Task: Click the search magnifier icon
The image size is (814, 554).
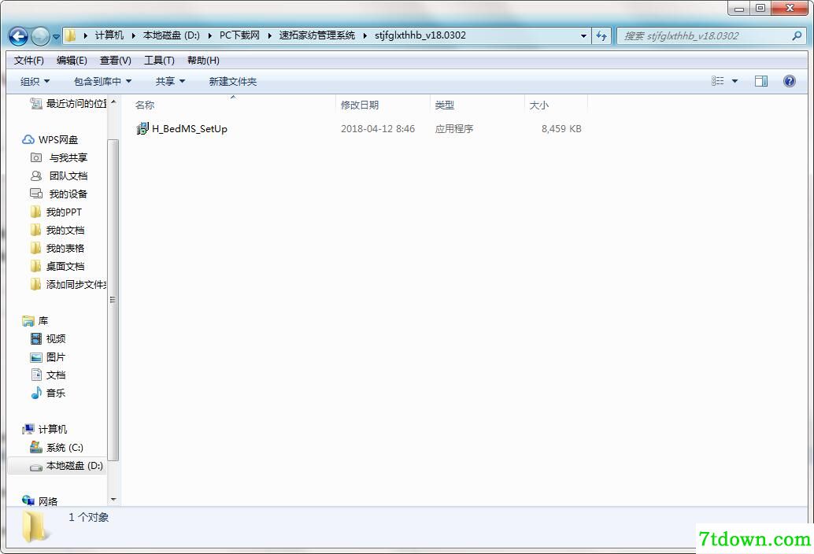Action: (x=797, y=35)
